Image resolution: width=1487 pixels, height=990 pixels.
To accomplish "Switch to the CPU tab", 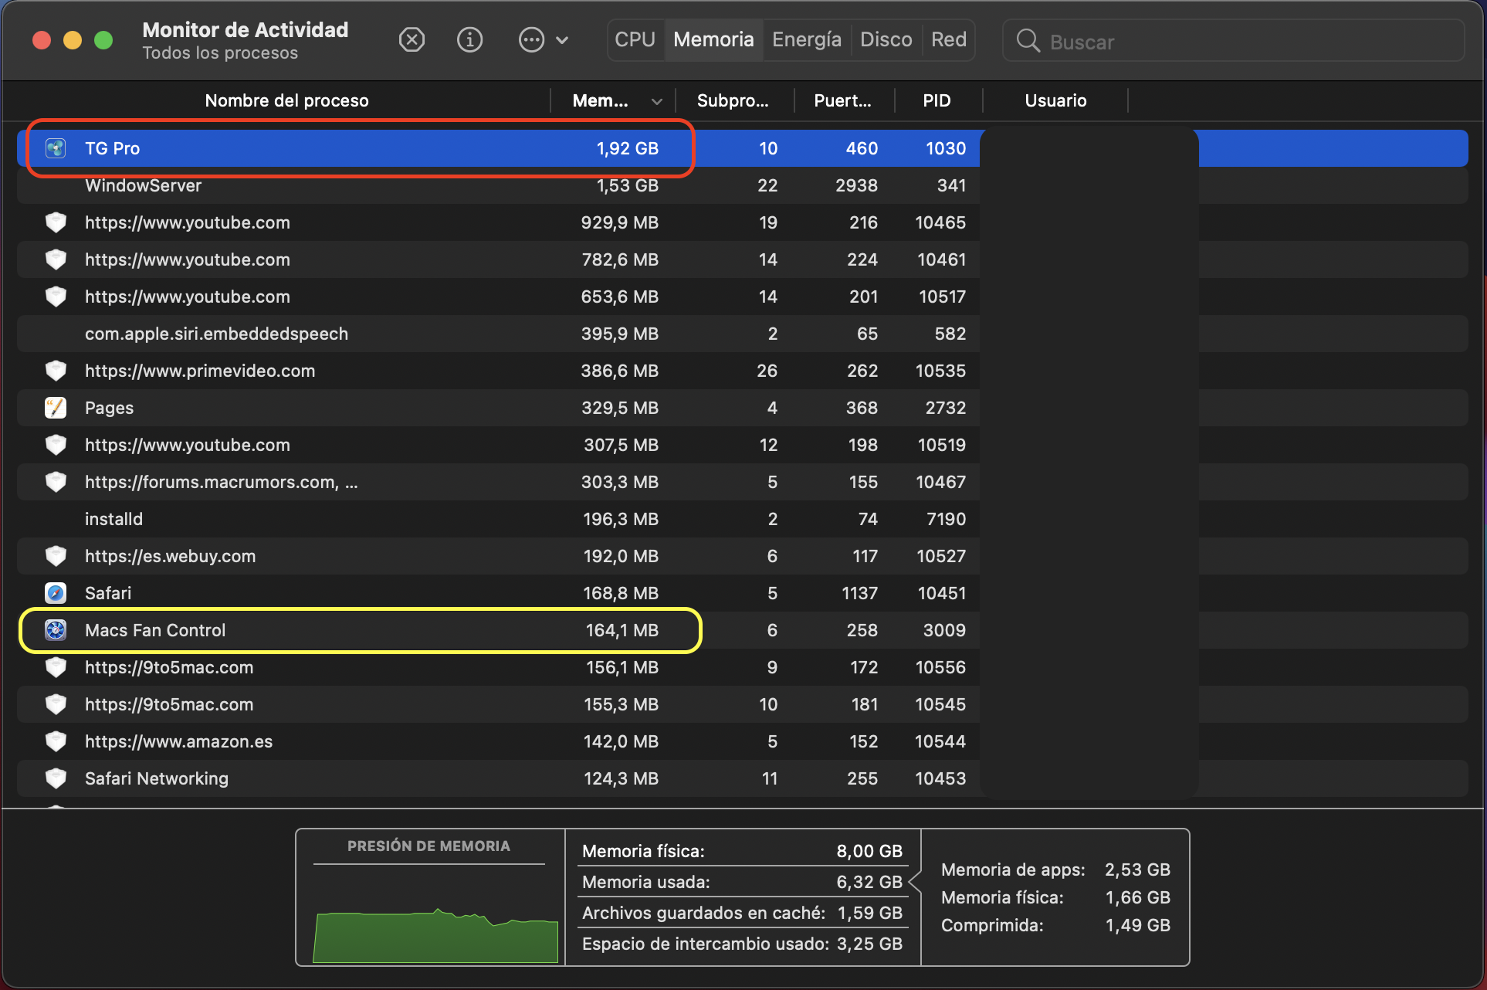I will click(635, 39).
